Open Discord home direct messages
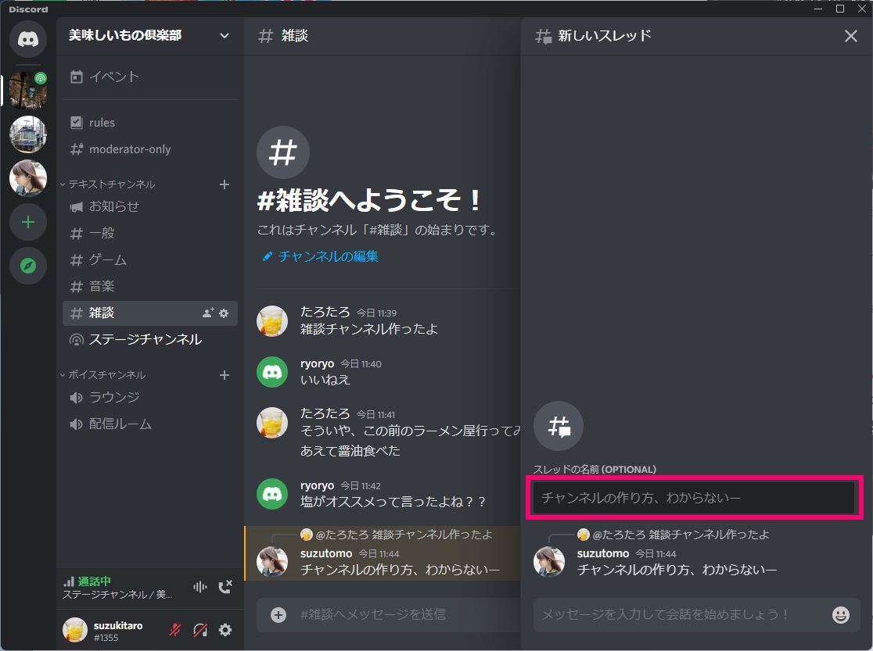 pos(28,39)
